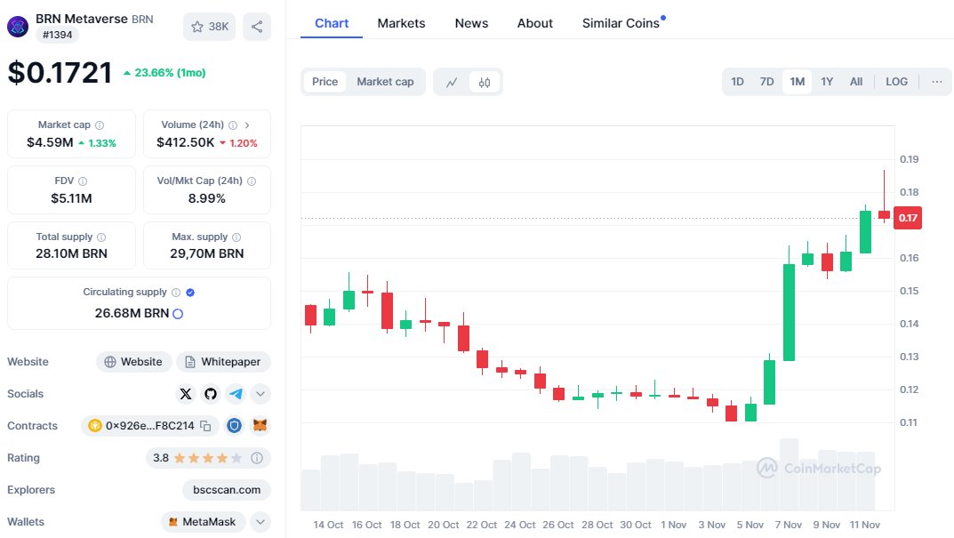Click the 7 Nov date axis label

coord(789,525)
